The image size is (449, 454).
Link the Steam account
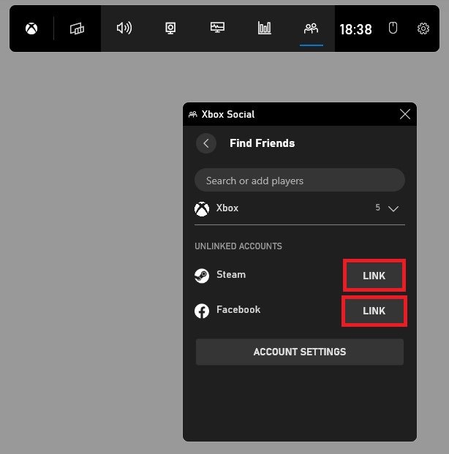click(374, 276)
